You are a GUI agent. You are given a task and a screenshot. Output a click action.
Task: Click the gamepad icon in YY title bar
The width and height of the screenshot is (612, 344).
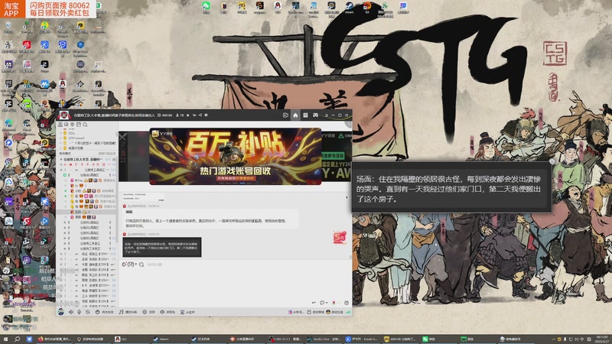315,115
